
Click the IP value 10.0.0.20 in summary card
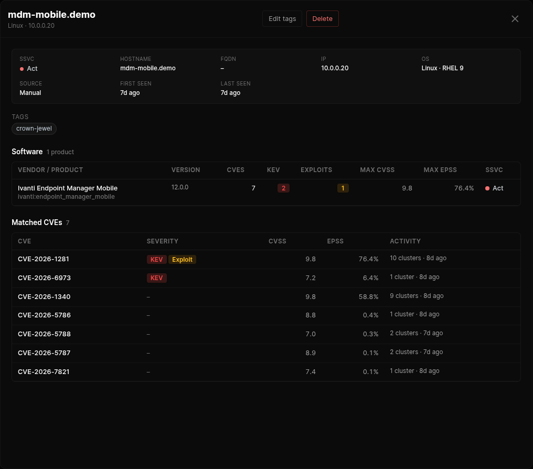click(x=335, y=68)
